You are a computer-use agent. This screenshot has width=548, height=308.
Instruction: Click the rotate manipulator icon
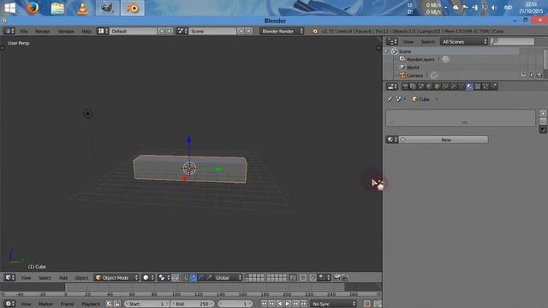pos(201,277)
